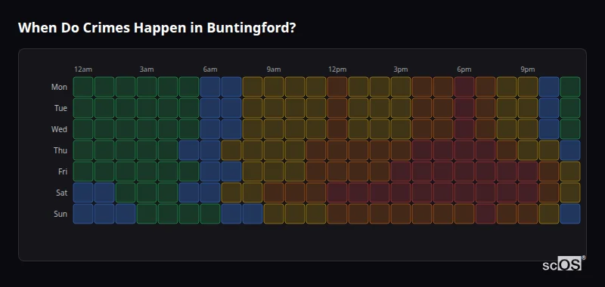
Task: Click the 6pm column header
Action: 464,69
